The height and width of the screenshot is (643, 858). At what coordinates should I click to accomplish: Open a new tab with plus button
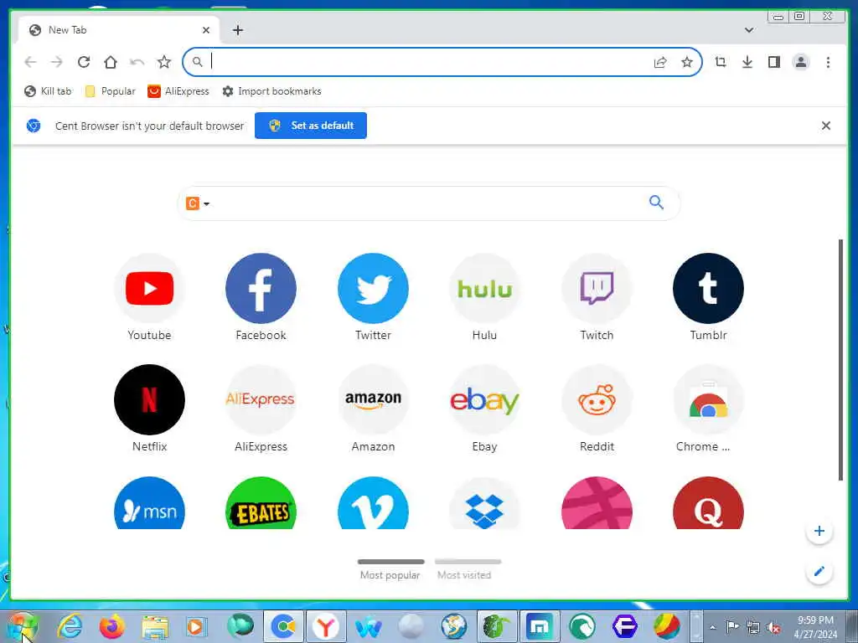(237, 30)
